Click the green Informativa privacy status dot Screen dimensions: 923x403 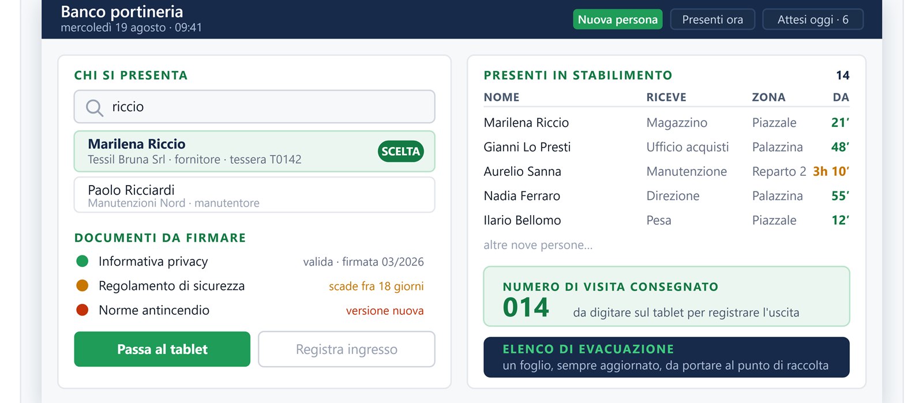coord(82,261)
